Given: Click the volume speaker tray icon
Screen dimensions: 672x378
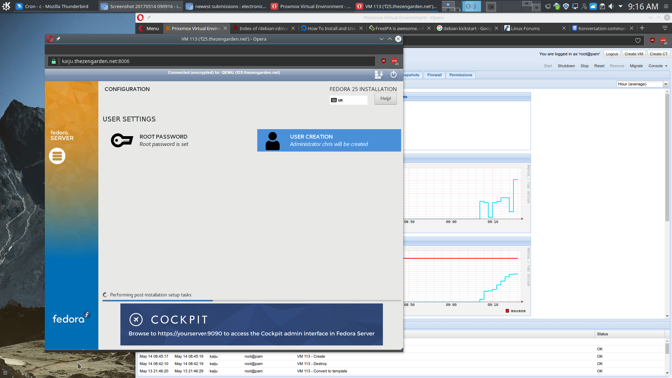Looking at the screenshot, I should click(x=611, y=6).
